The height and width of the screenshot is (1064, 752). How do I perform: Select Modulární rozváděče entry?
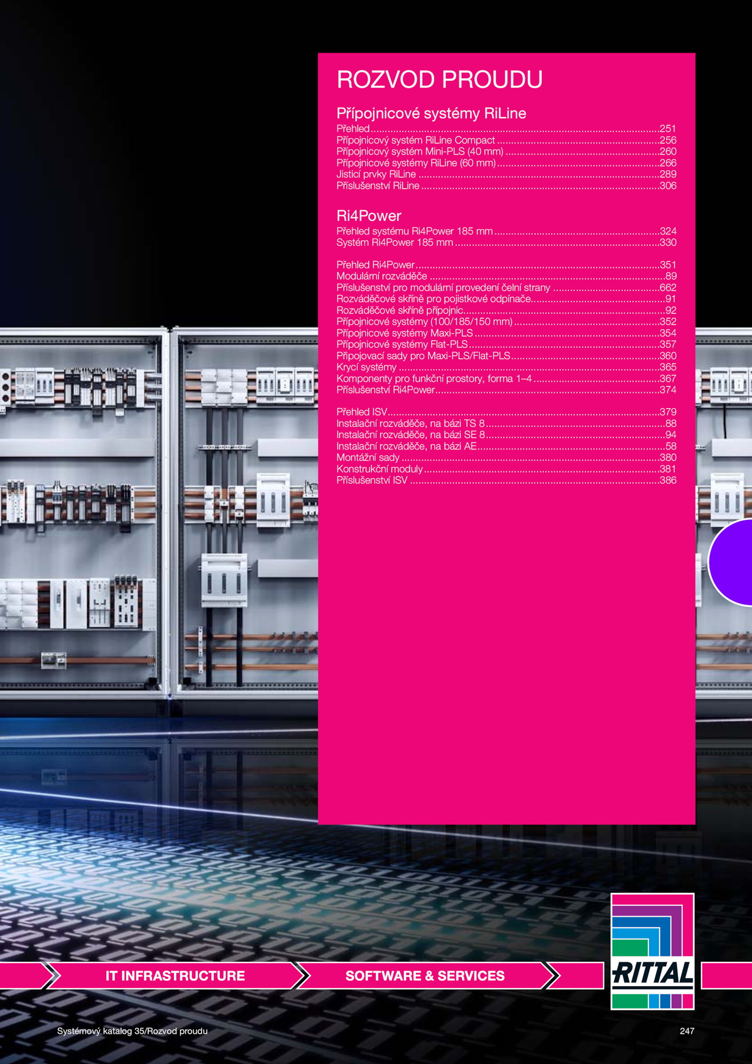(x=506, y=276)
